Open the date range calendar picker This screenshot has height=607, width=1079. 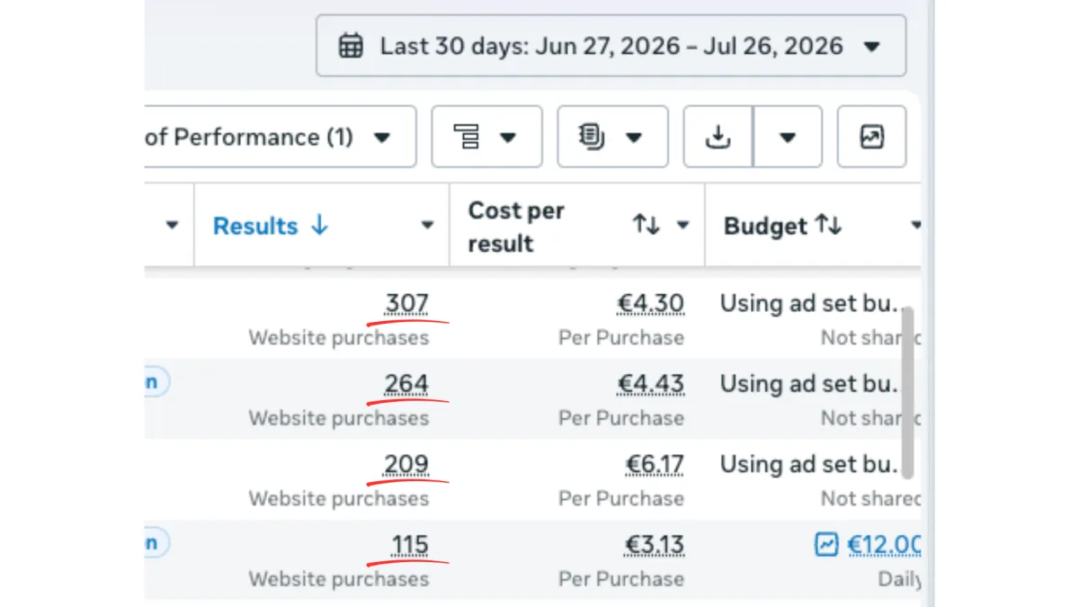pyautogui.click(x=611, y=46)
